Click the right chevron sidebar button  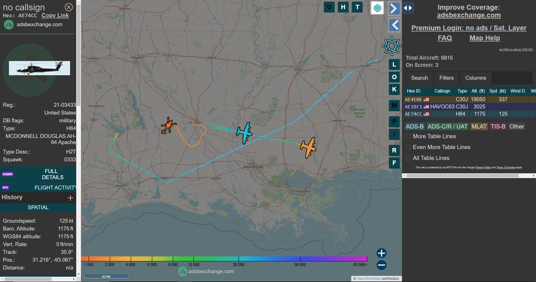pos(394,8)
